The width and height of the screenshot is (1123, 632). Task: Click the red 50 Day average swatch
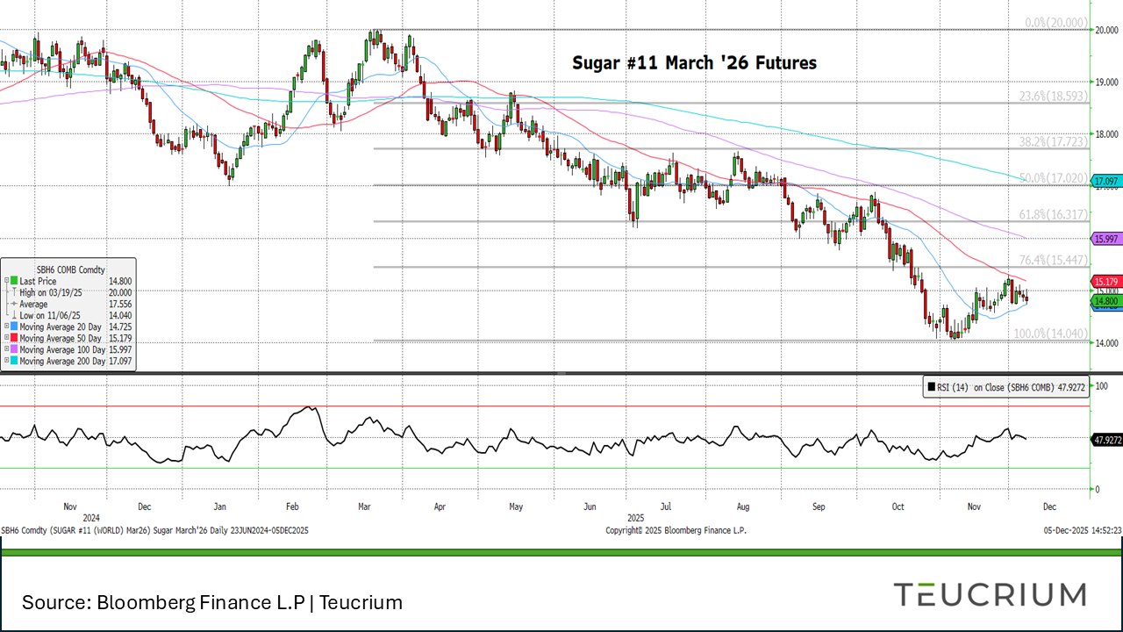[x=14, y=339]
